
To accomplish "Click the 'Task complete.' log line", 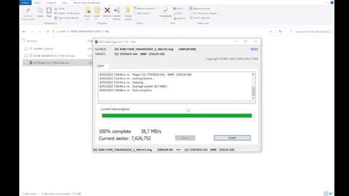I will click(x=142, y=90).
